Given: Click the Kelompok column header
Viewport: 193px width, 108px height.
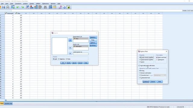Looking at the screenshot, I should pos(9,13).
